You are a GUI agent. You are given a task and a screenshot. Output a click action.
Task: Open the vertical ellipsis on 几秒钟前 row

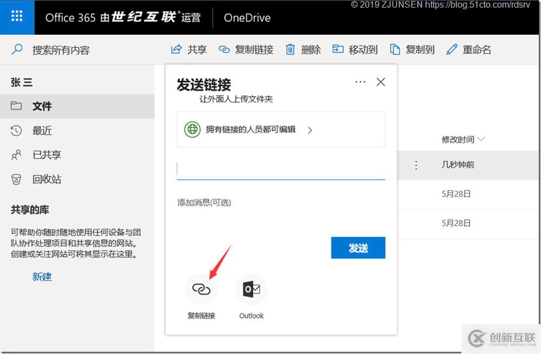(416, 165)
